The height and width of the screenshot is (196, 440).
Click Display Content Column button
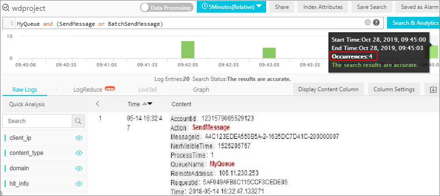tap(328, 89)
